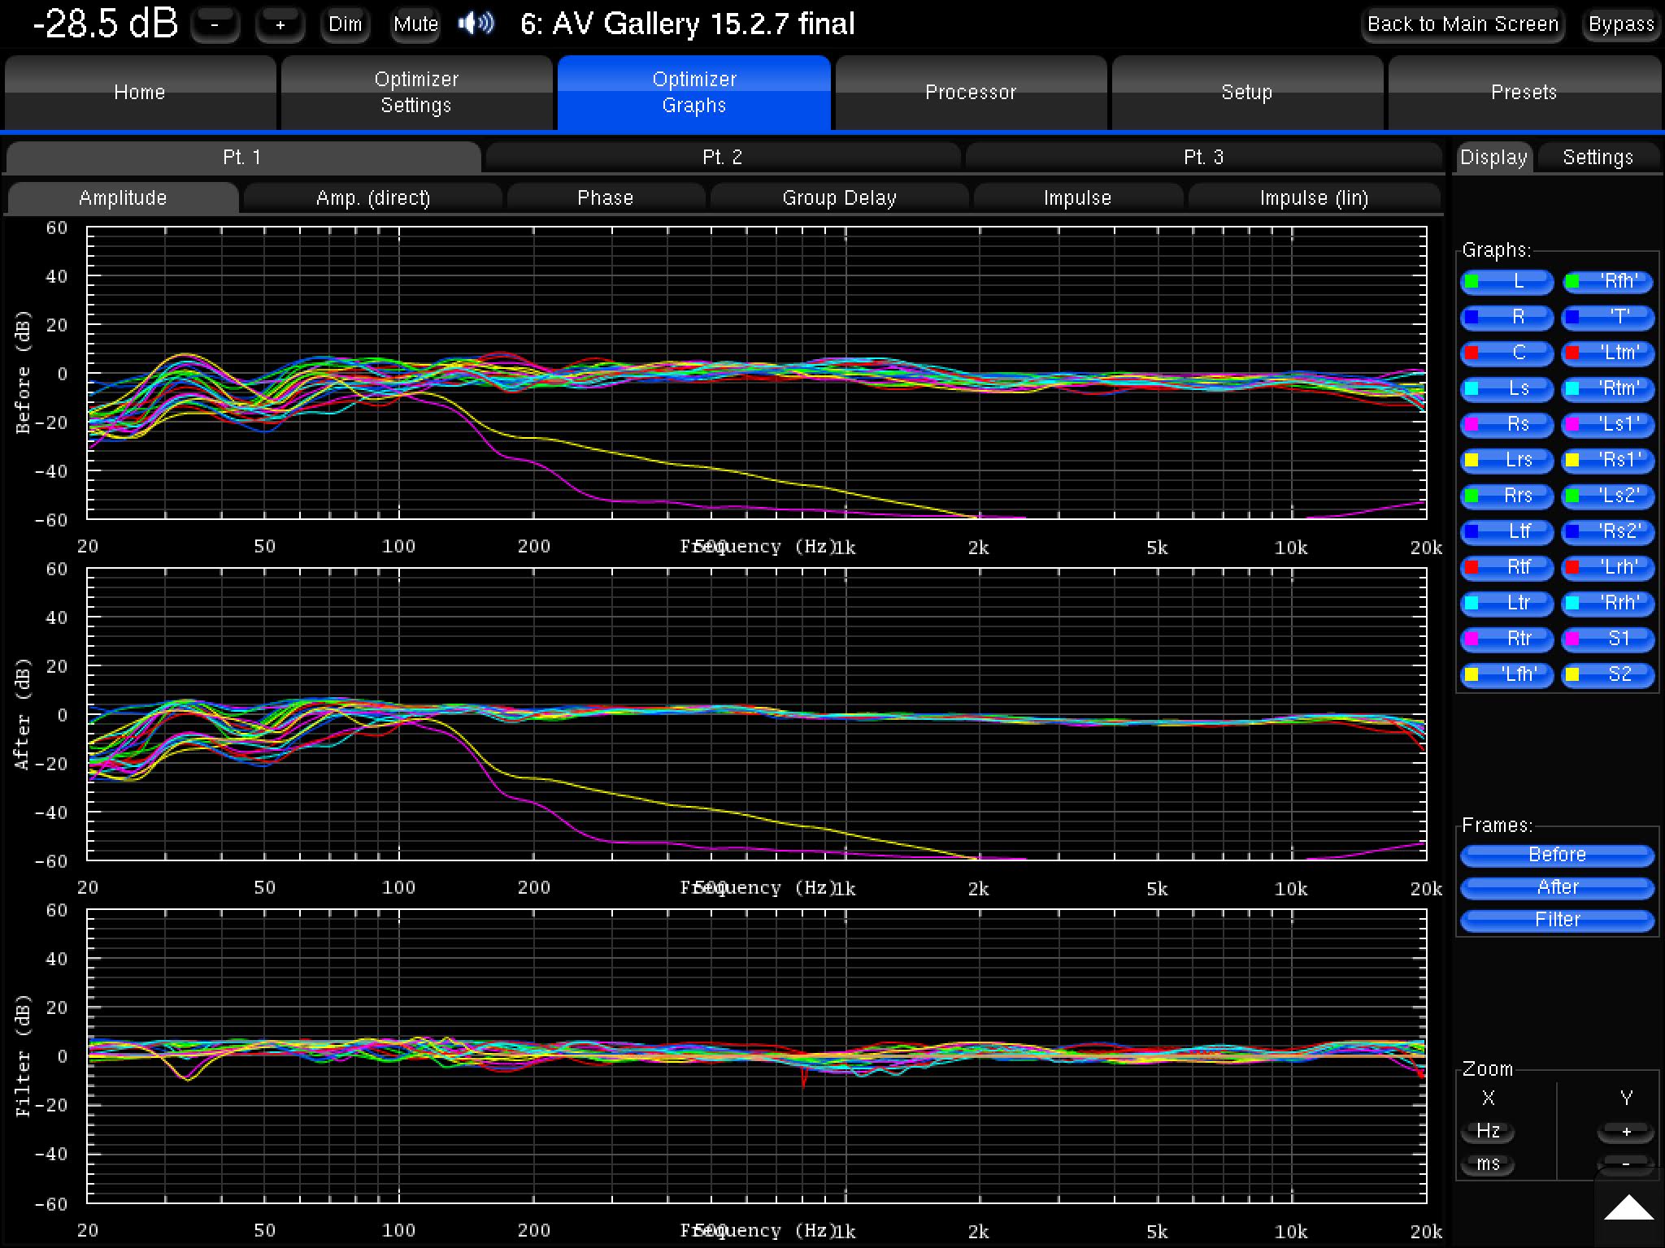This screenshot has width=1665, height=1248.
Task: Select measurement point Pt. 1
Action: [x=242, y=157]
